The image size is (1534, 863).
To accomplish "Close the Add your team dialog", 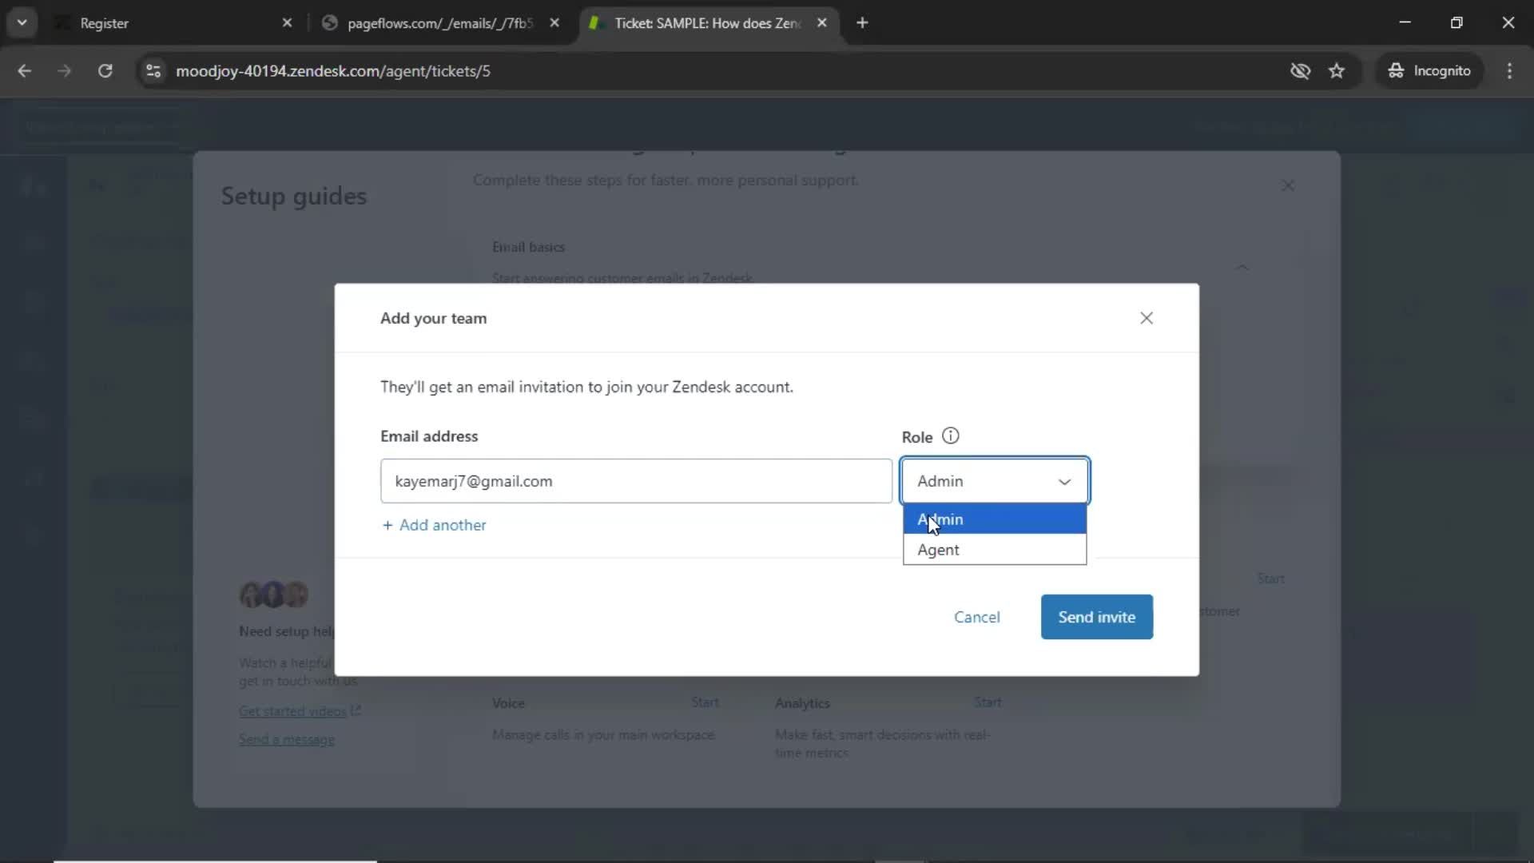I will coord(1147,318).
